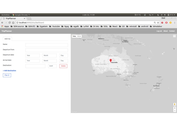Click the red bug extension icon
This screenshot has width=177, height=126.
(x=162, y=23)
